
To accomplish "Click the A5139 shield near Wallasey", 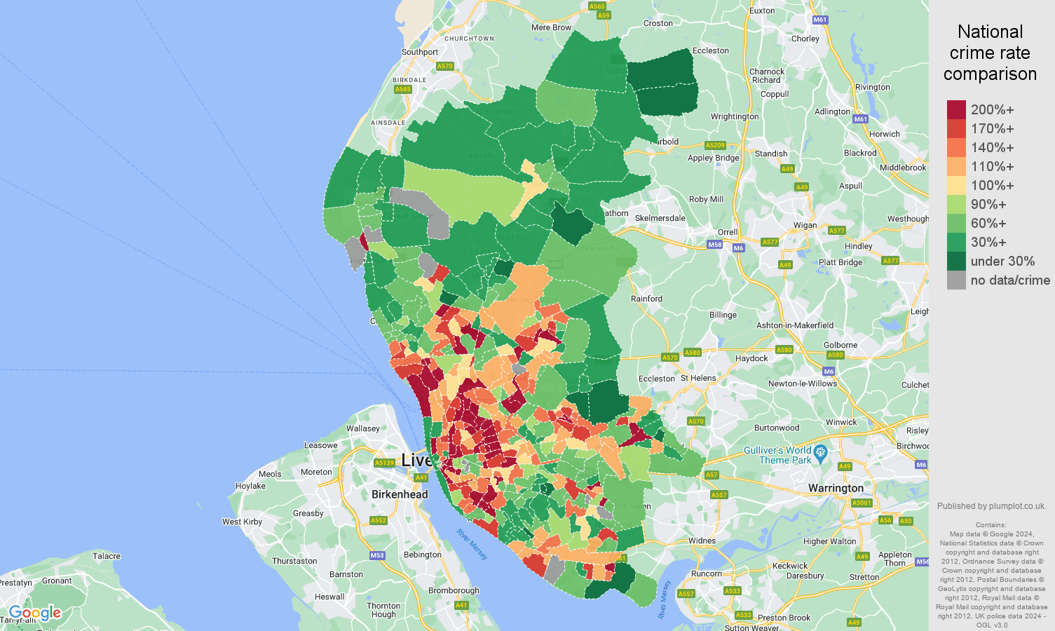I will point(384,463).
